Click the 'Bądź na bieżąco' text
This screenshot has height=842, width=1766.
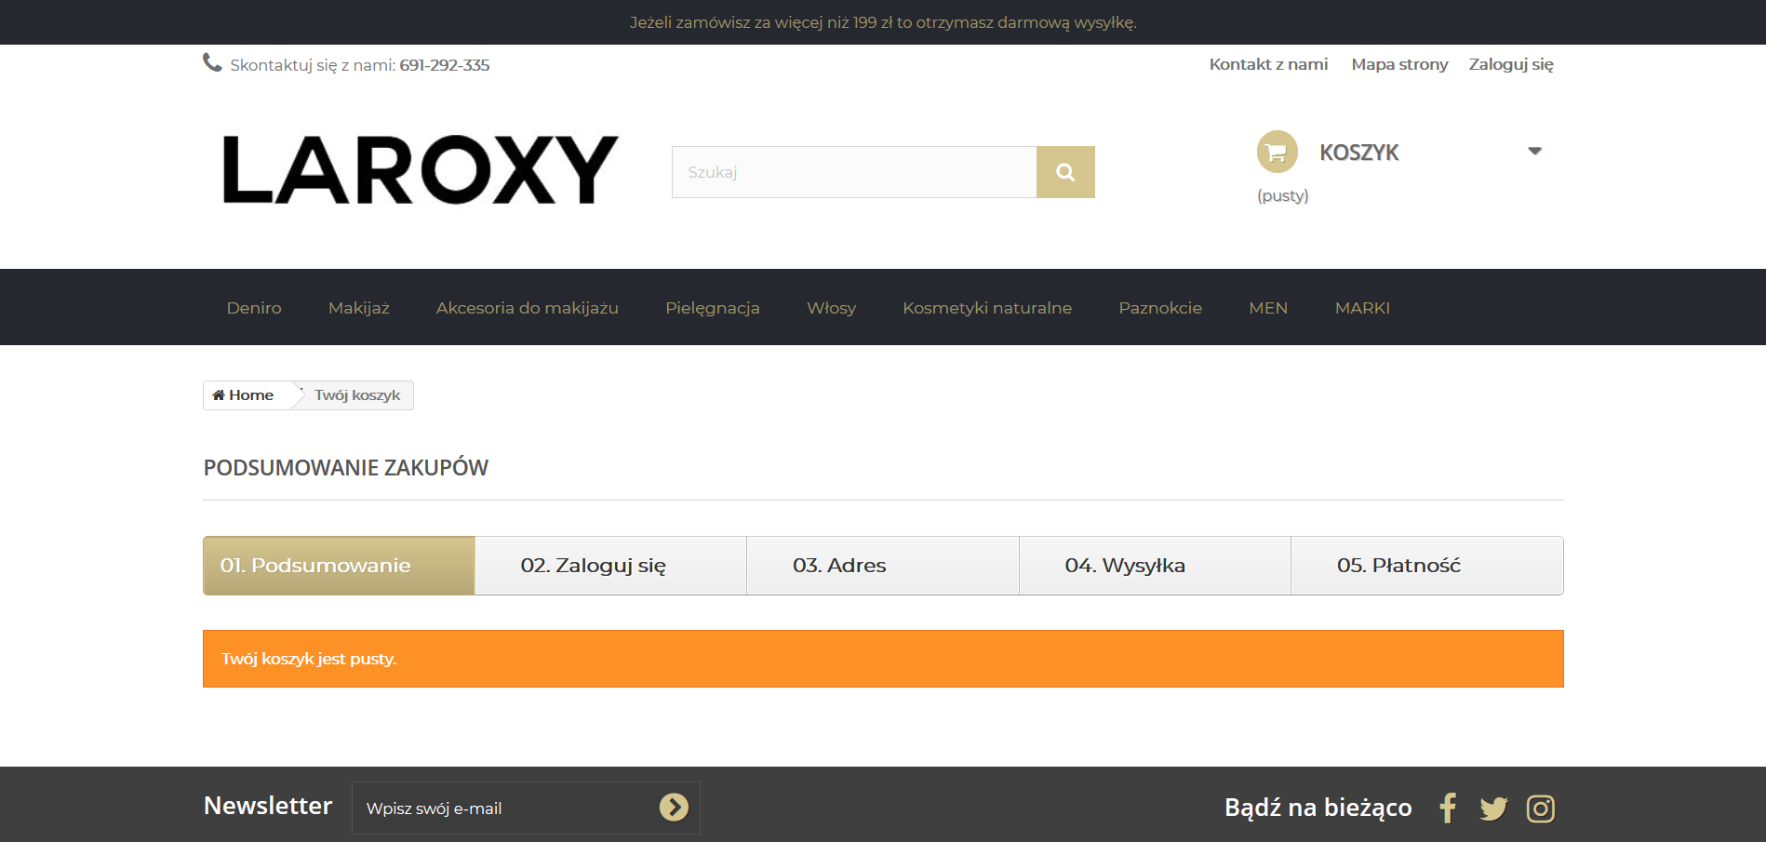(1318, 808)
